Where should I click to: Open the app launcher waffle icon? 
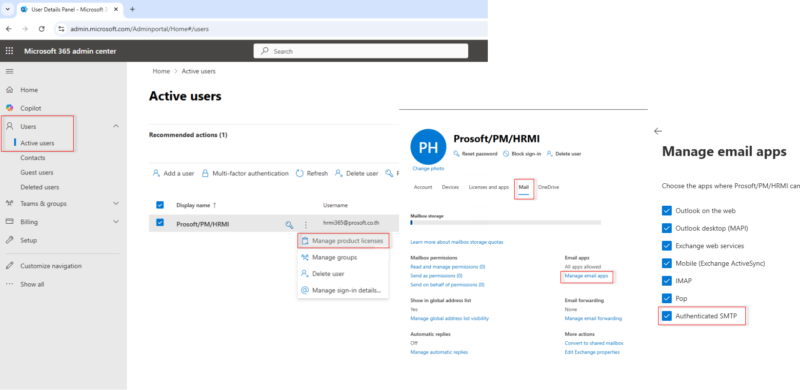[9, 51]
